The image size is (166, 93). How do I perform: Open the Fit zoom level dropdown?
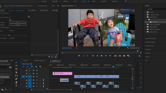tap(79, 48)
